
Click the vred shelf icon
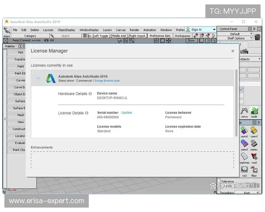click(254, 157)
